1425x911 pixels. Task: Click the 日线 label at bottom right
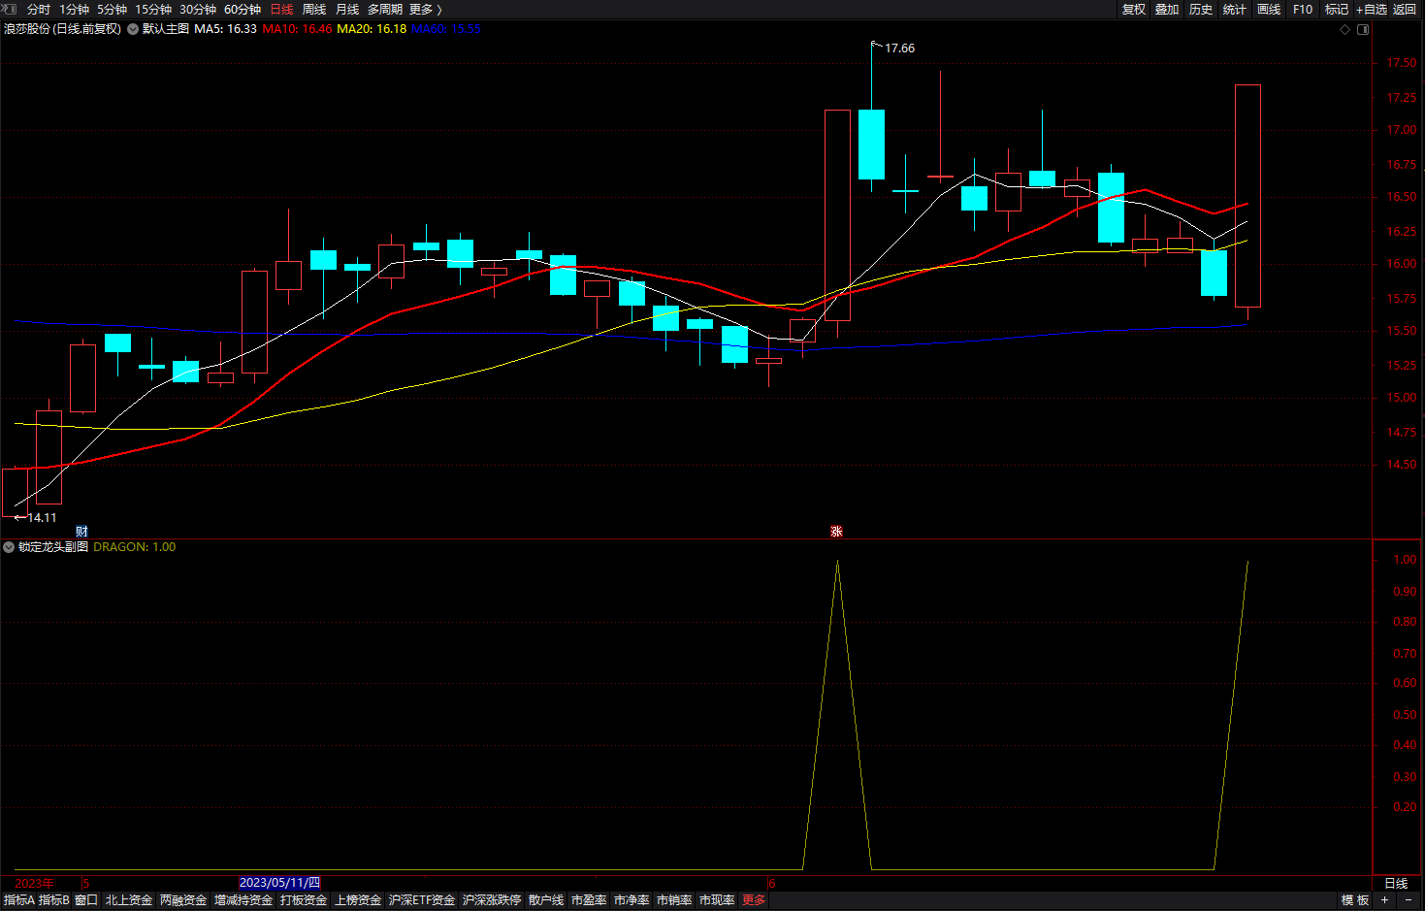(x=1396, y=883)
